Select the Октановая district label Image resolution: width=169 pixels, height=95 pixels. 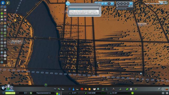pyautogui.click(x=16, y=41)
